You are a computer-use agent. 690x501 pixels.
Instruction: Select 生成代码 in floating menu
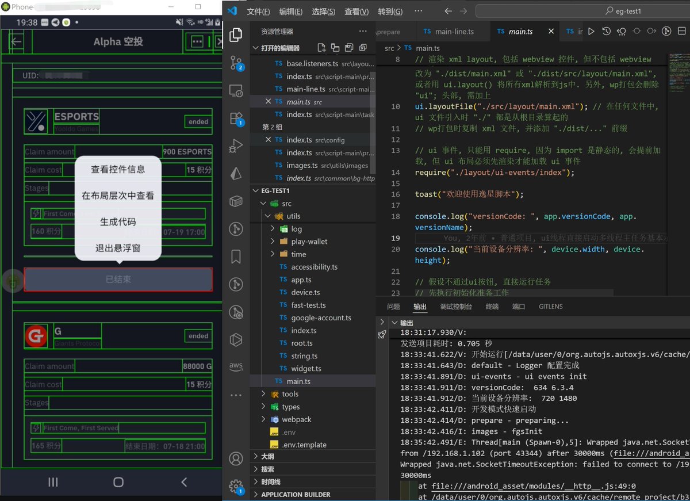tap(118, 222)
